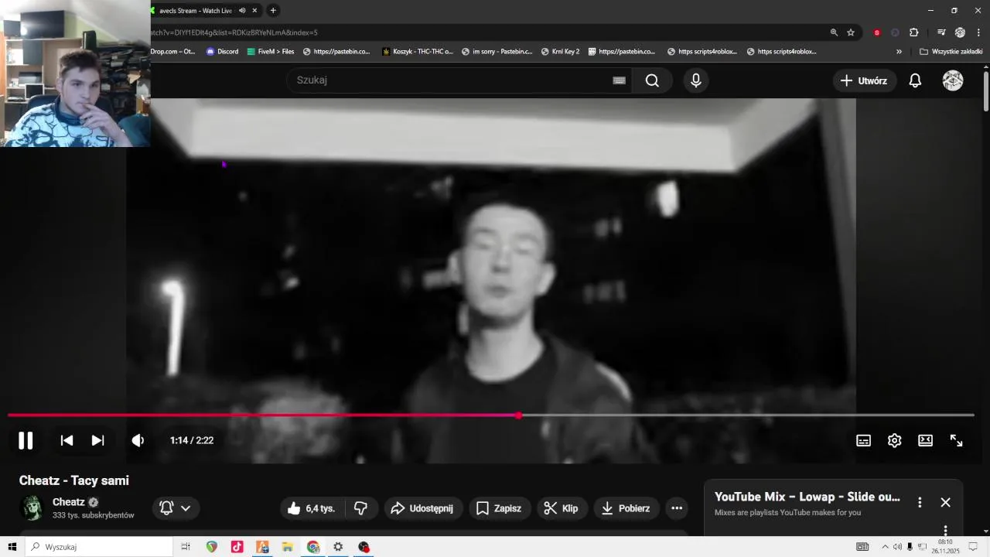Open File Explorer from the taskbar
The width and height of the screenshot is (990, 557).
pyautogui.click(x=288, y=547)
